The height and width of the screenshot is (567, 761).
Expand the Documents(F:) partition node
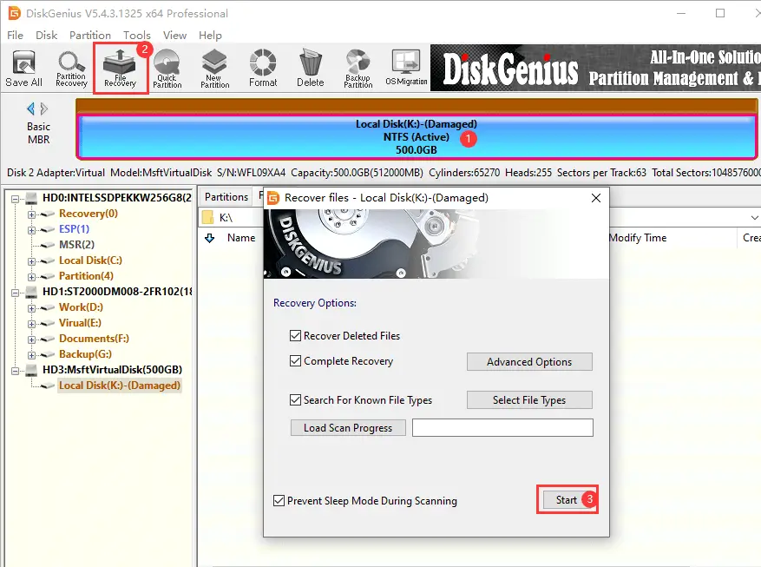pos(31,340)
